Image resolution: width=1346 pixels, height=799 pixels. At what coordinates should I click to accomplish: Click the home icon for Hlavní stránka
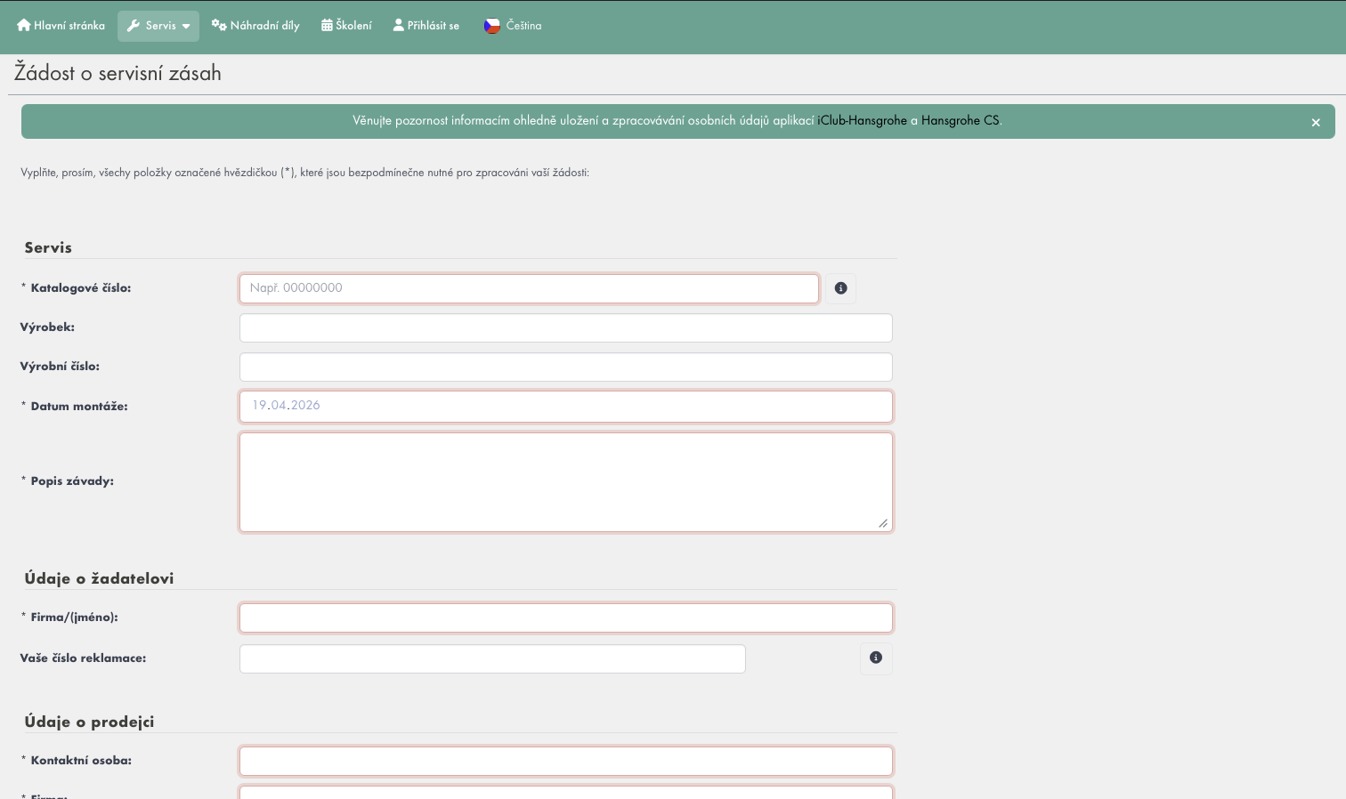coord(24,26)
